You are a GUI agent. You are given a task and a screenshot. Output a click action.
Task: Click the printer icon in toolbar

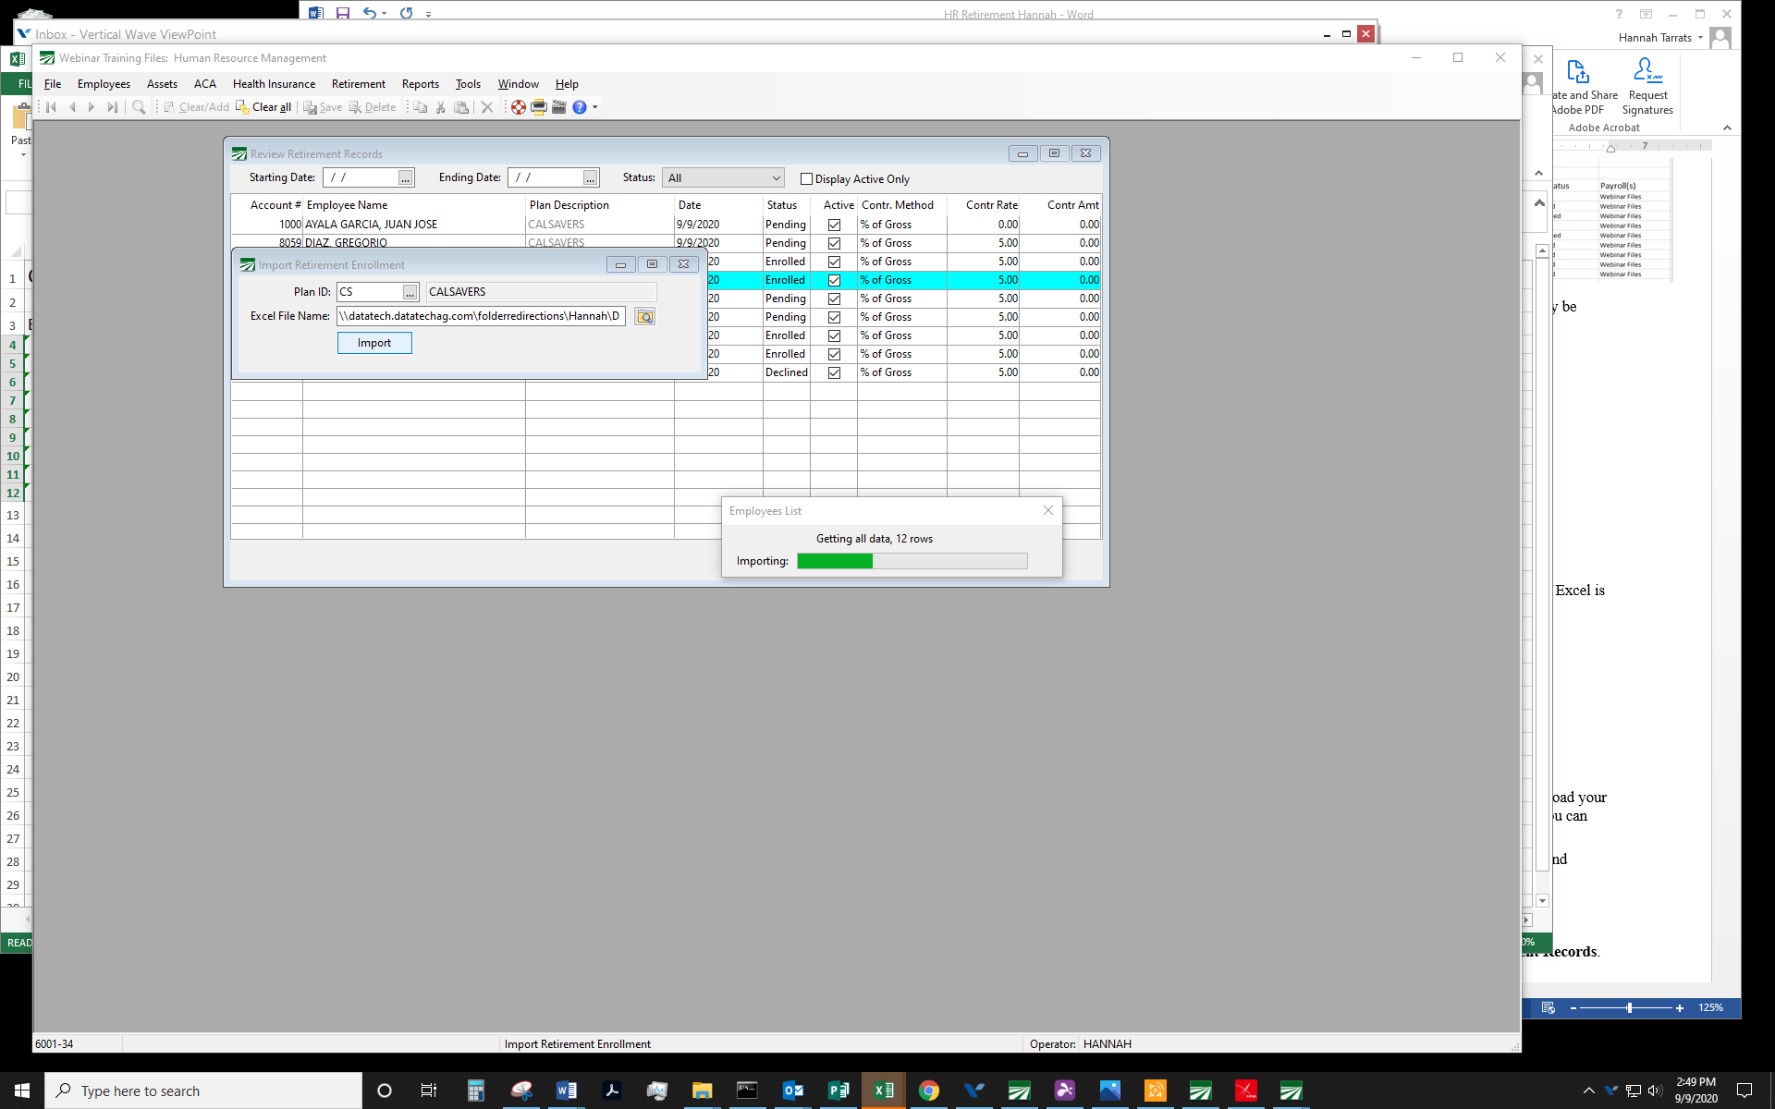click(539, 107)
